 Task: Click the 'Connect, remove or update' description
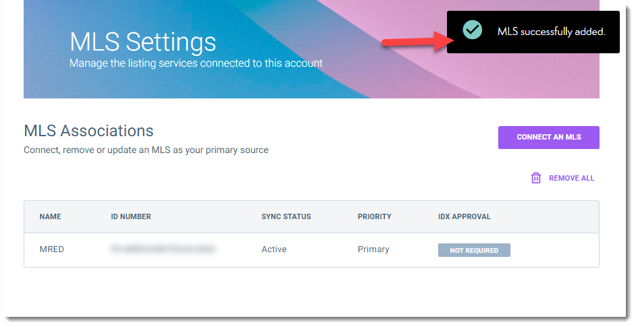tap(146, 150)
